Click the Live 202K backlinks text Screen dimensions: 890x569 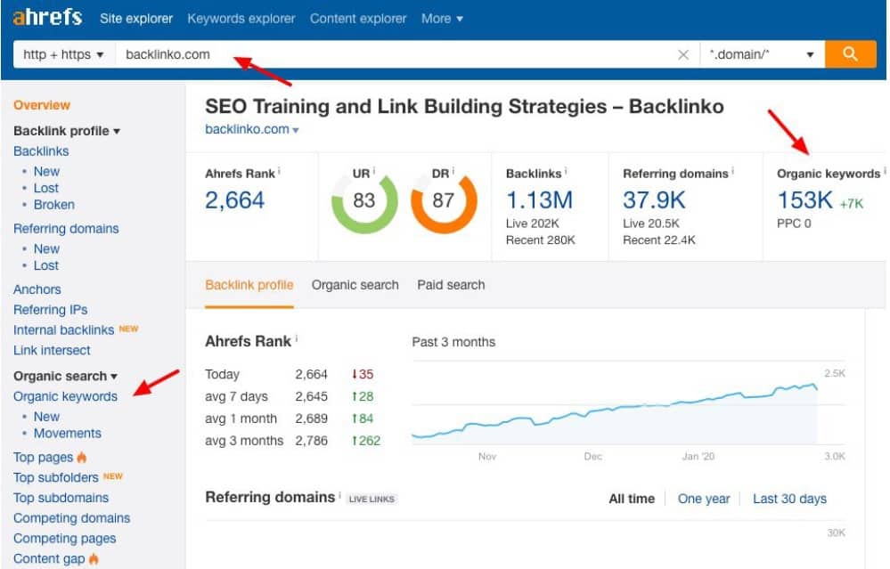coord(533,224)
